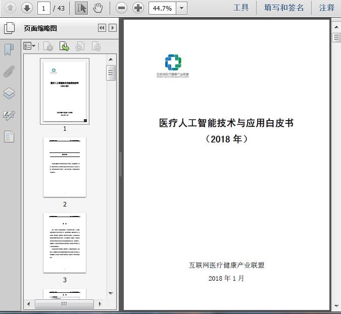341x314 pixels.
Task: Click the 2018 年 1 月 date text
Action: pos(226,278)
